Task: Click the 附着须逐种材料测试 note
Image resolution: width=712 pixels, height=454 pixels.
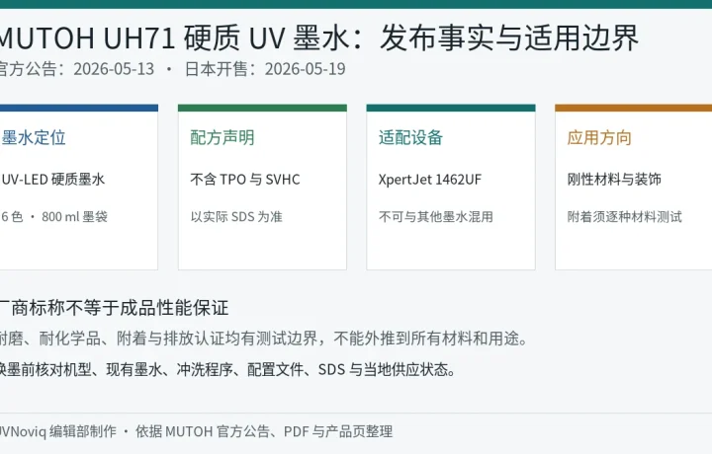Action: [624, 216]
